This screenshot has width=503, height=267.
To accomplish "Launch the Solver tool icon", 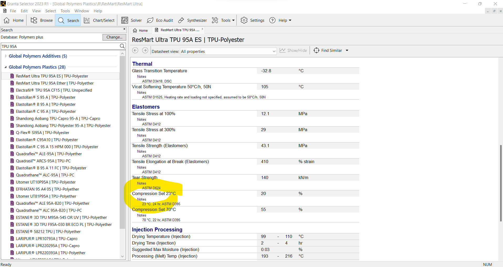I will click(x=125, y=20).
